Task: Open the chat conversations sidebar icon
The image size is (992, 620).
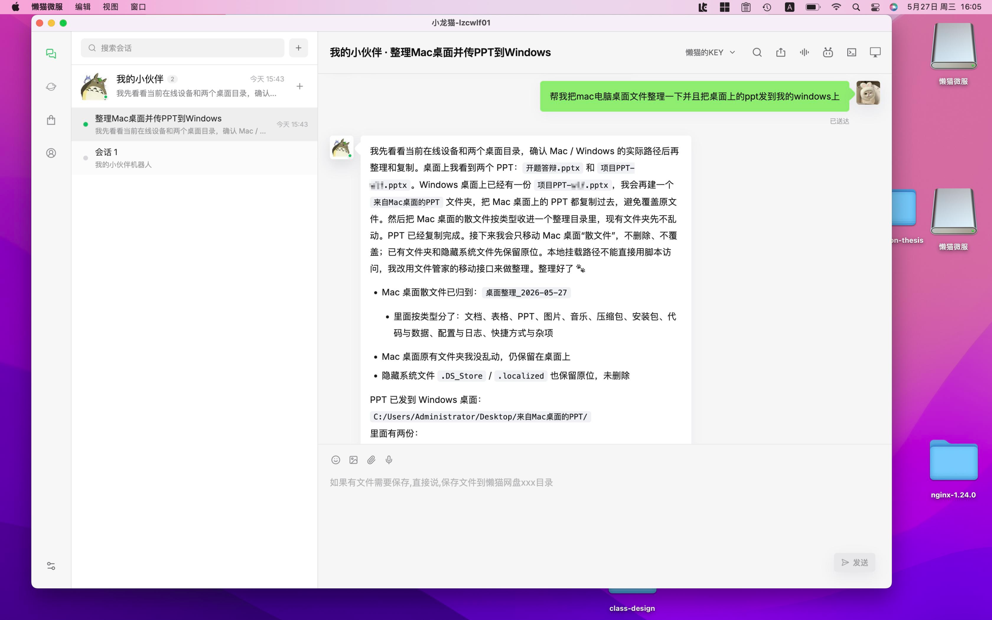Action: pos(51,54)
